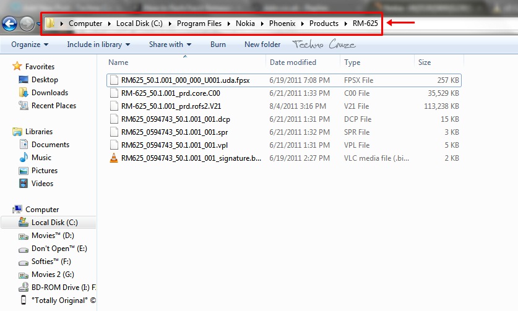Select RM625_0594743_50.1.001_001.spr file name
Image resolution: width=518 pixels, height=311 pixels.
[x=175, y=132]
